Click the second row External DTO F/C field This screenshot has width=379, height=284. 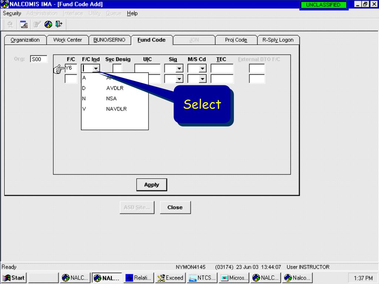click(257, 79)
